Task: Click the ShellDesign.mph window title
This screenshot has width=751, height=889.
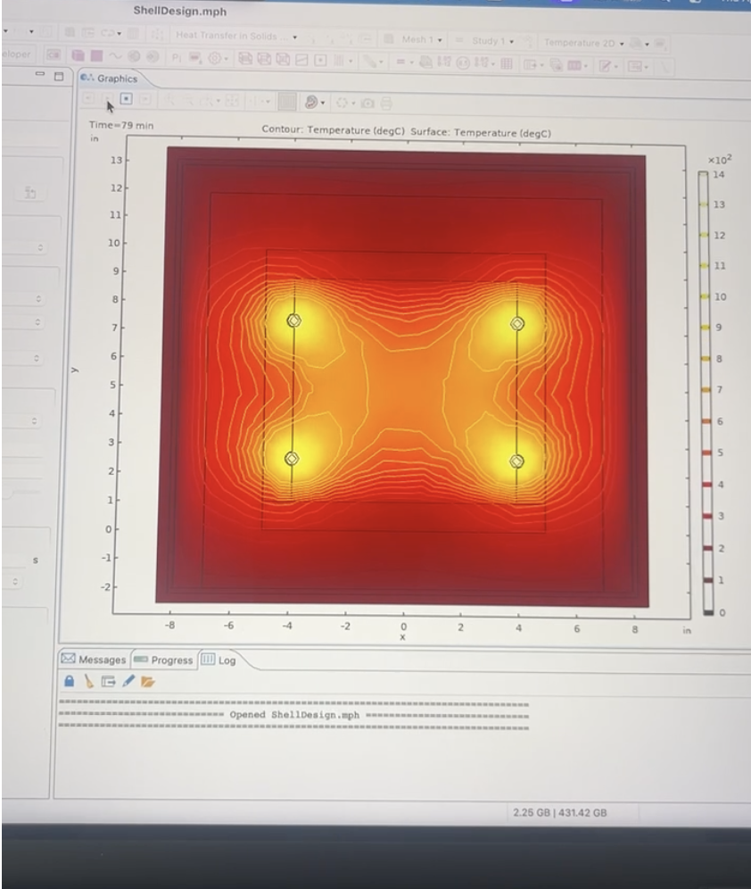Action: point(180,11)
